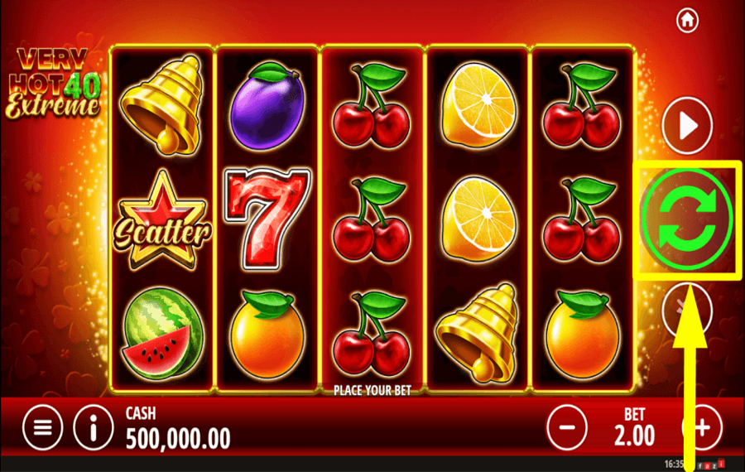The height and width of the screenshot is (472, 745).
Task: Click the top lemon on fourth reel
Action: [x=479, y=104]
